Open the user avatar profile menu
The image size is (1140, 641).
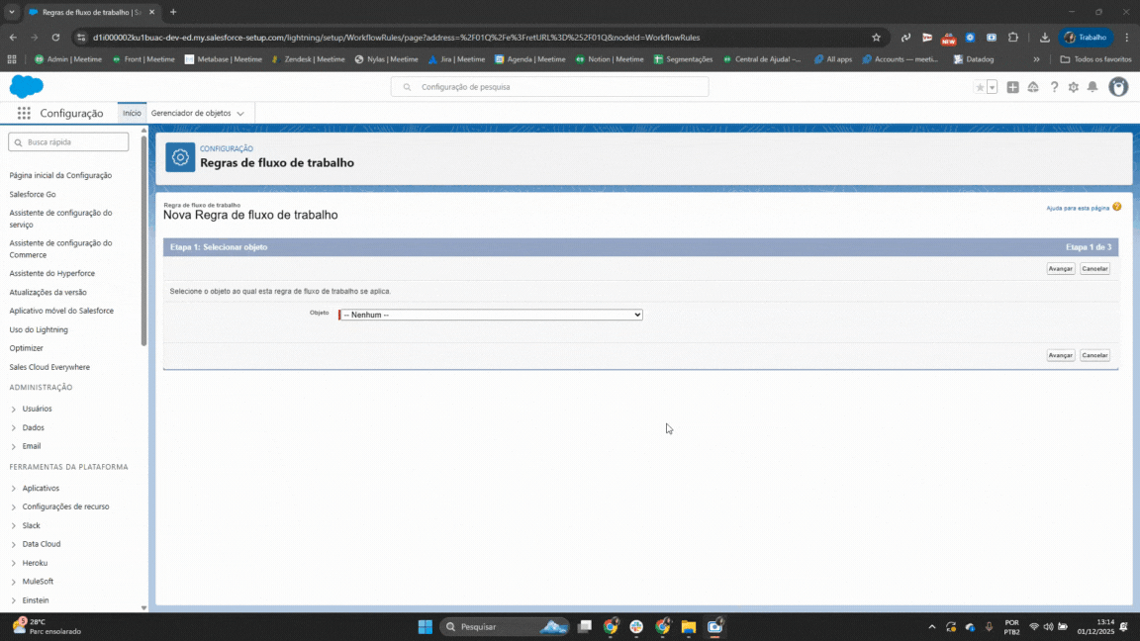1117,87
